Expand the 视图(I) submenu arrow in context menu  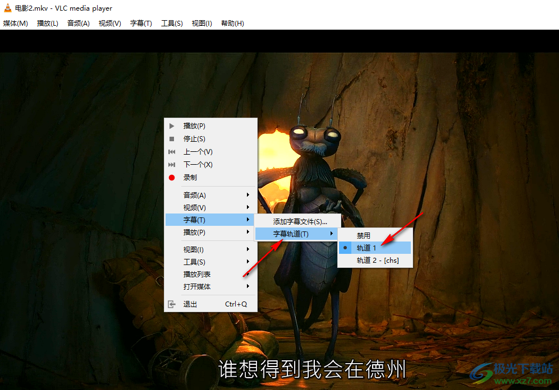pos(248,249)
